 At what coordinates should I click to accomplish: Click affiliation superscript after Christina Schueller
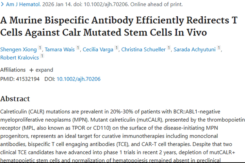(x=169, y=48)
